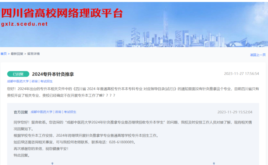Open the 咨询 tag under the title

pos(34,81)
